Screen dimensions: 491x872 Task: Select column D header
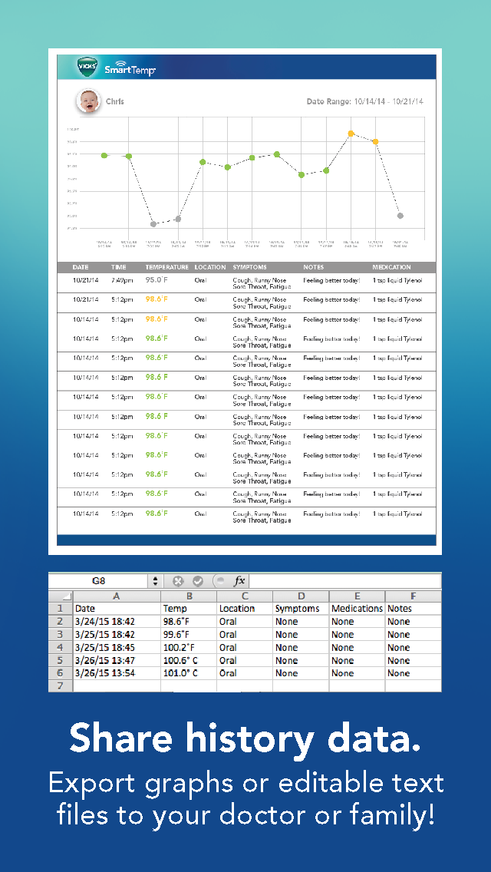coord(301,596)
